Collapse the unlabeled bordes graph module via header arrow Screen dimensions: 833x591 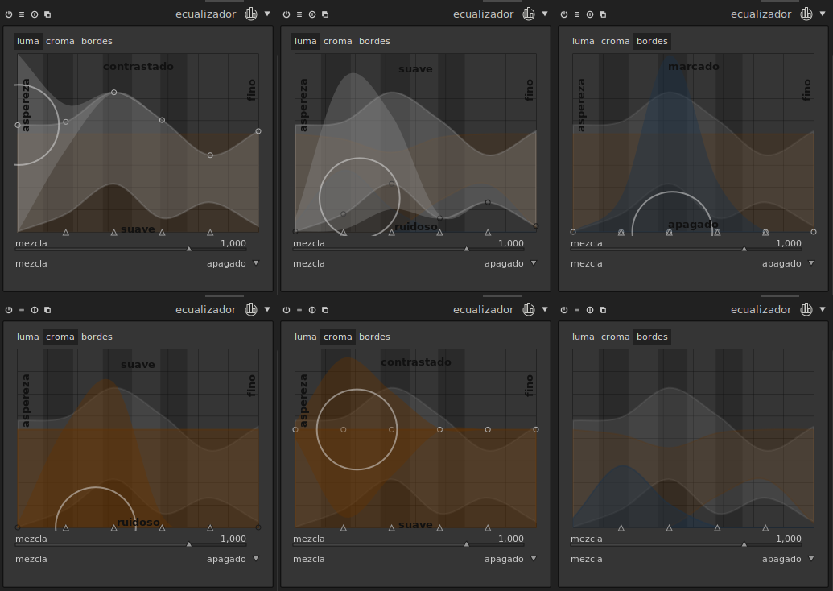tap(823, 309)
